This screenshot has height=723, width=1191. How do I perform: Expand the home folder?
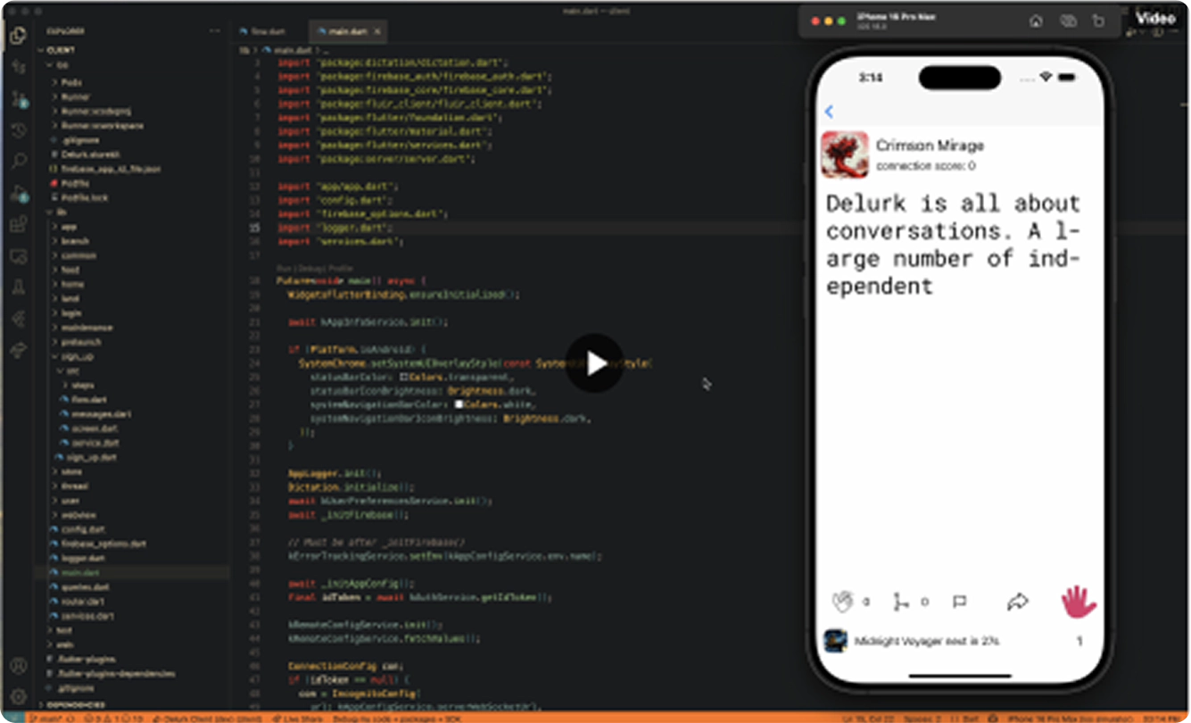coord(72,284)
